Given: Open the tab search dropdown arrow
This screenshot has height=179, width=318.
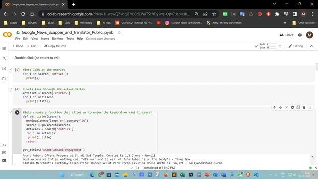Looking at the screenshot, I should point(274,4).
